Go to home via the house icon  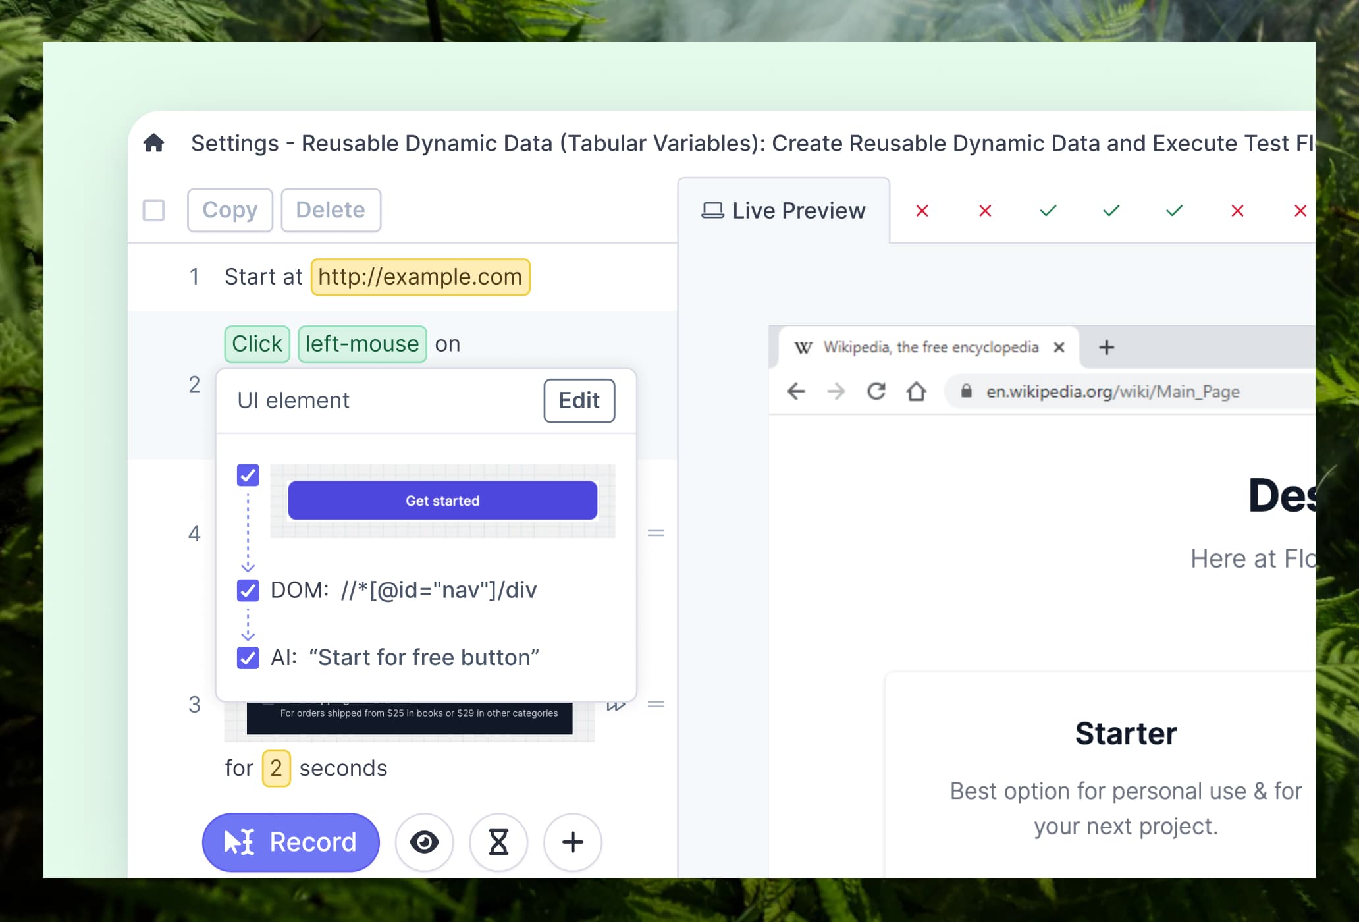point(153,143)
